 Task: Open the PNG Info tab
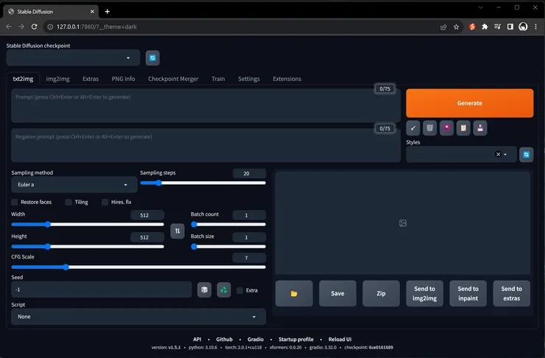[x=123, y=79]
